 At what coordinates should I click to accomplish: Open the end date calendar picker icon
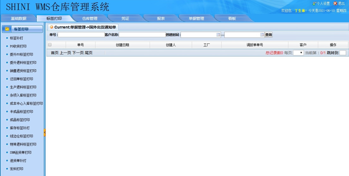coord(262,35)
